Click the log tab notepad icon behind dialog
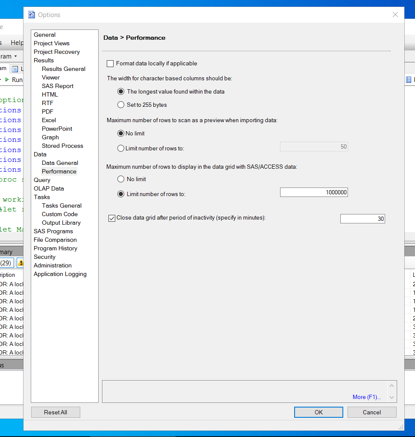The height and width of the screenshot is (437, 415). 15,68
